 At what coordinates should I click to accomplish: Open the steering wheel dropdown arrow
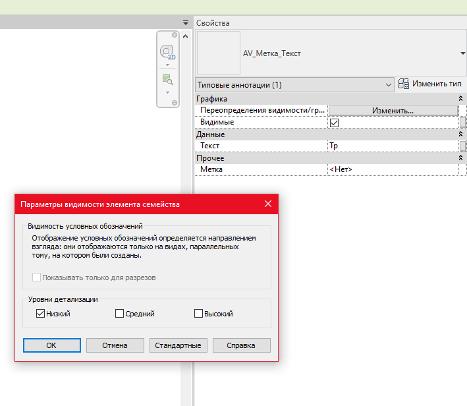coord(168,65)
